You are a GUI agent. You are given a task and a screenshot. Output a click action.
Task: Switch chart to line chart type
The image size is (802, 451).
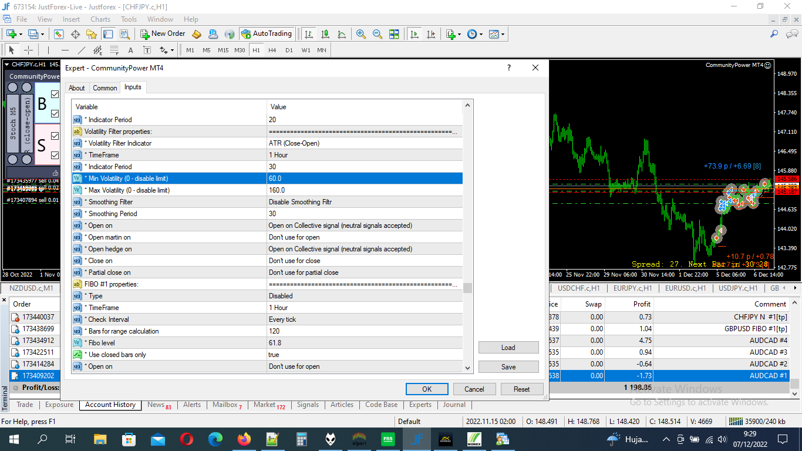[342, 34]
